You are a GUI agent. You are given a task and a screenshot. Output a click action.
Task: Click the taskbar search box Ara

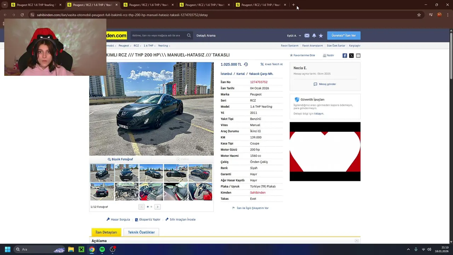coord(40,249)
